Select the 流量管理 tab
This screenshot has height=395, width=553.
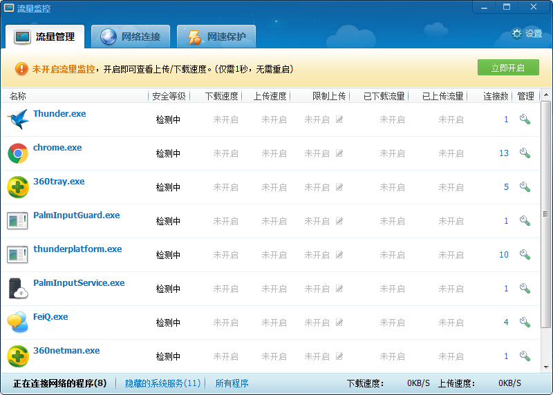(45, 37)
